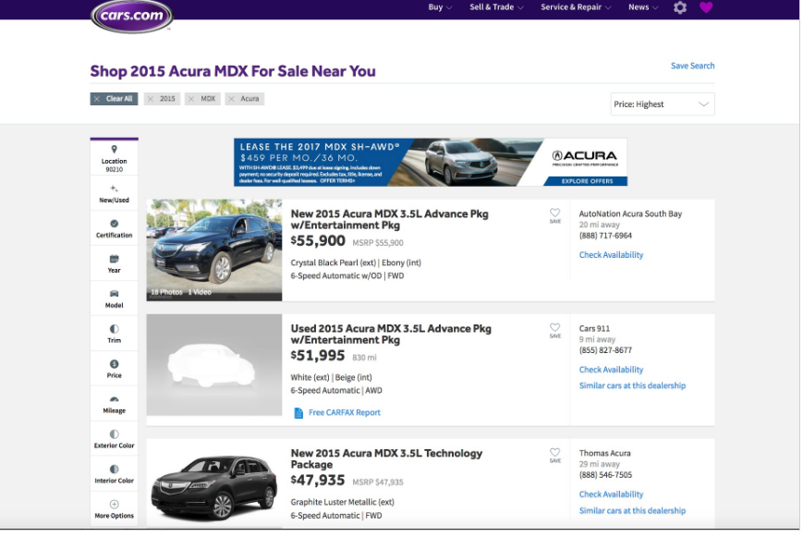Viewport: 803px width, 537px height.
Task: Open the Free CARFAX Report link
Action: pos(344,412)
